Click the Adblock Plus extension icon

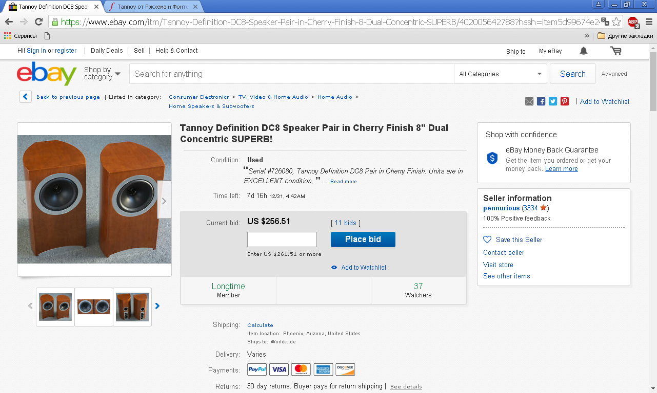(633, 22)
